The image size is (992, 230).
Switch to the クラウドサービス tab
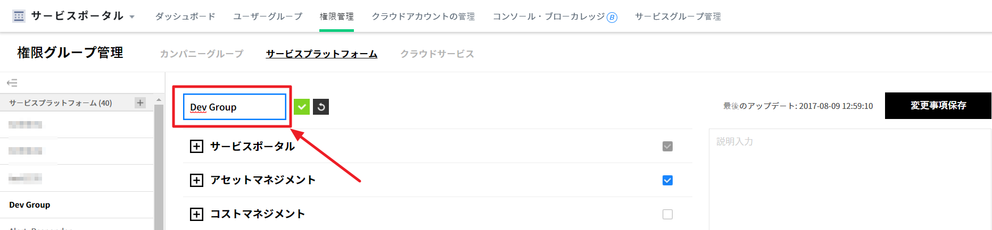(437, 54)
